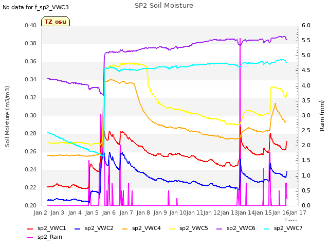This screenshot has height=247, width=329.
Task: Click the Jan 2 x-axis tick label
Action: tap(40, 213)
